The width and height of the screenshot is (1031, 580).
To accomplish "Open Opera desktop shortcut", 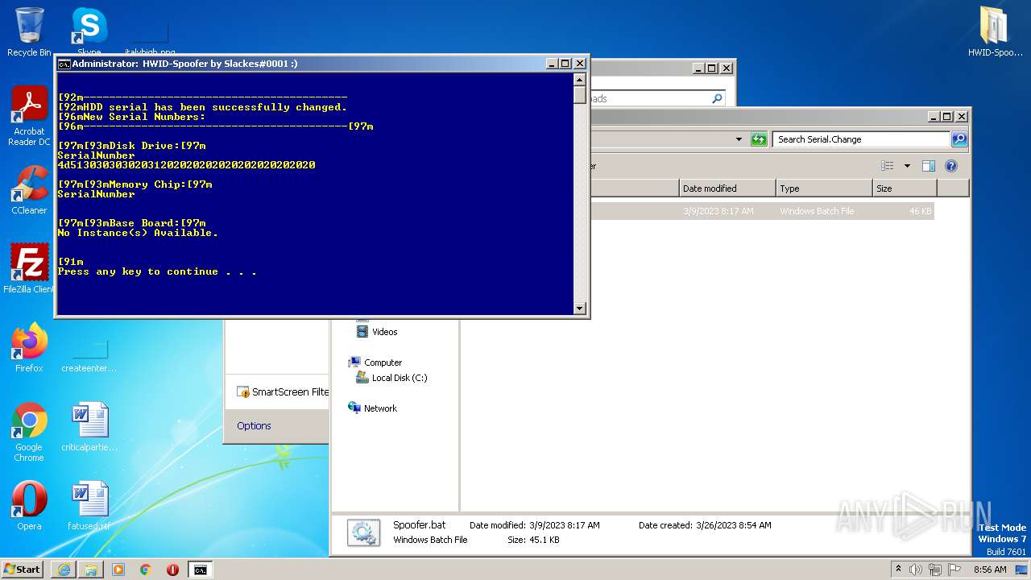I will (x=29, y=506).
